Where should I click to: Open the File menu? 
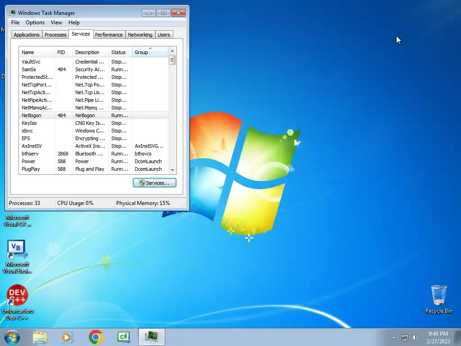tap(15, 23)
